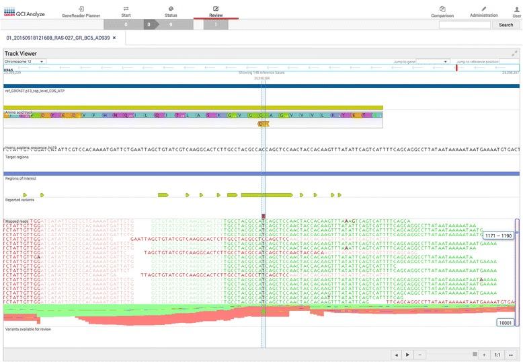Viewport: 523px width, 362px height.
Task: Click the blue Target regions bar
Action: click(x=261, y=174)
